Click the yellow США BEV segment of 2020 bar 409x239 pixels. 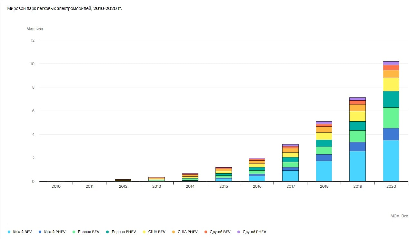tap(391, 84)
